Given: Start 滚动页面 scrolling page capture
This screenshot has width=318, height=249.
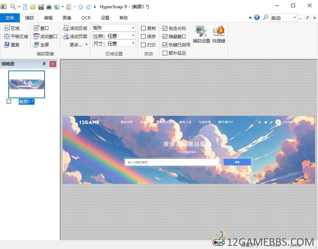Looking at the screenshot, I should [x=75, y=37].
